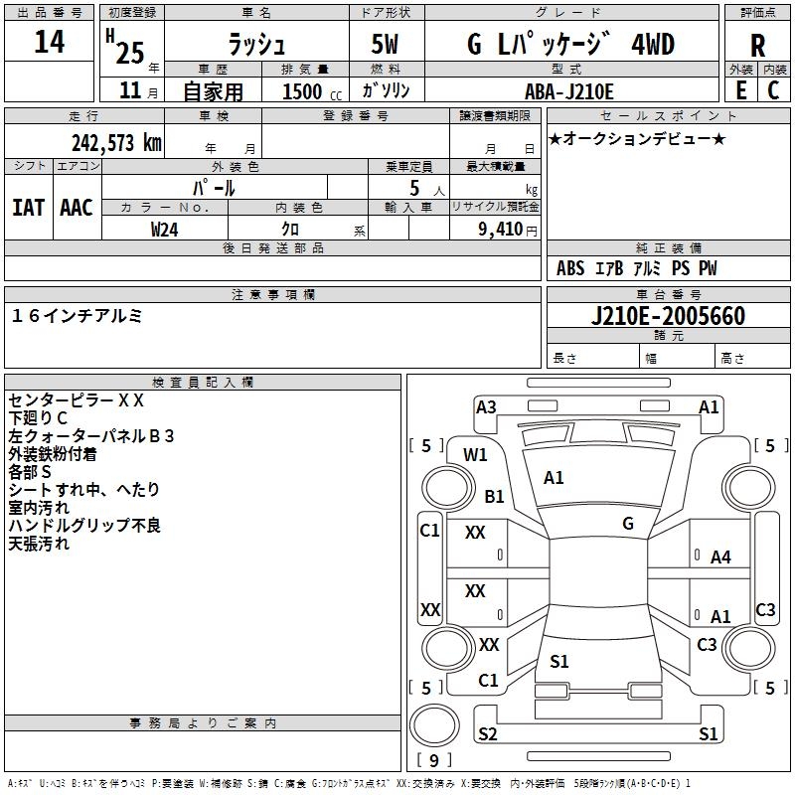Select the car name ラッシュ
The image size is (795, 795).
[x=256, y=44]
